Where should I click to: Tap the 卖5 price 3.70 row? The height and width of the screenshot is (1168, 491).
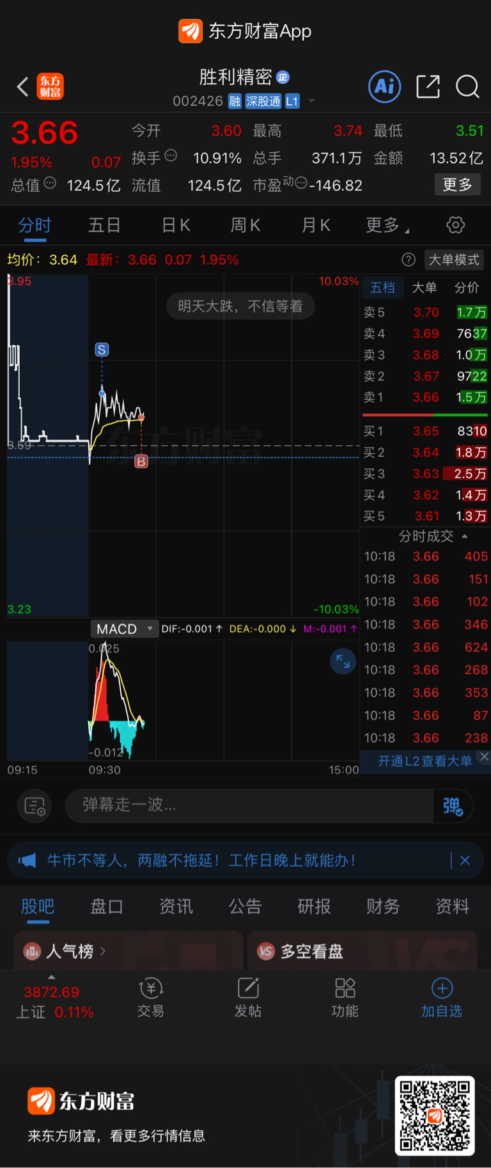[425, 312]
